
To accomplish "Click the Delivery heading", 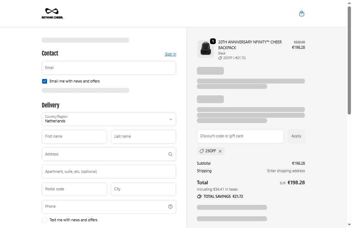I will pyautogui.click(x=51, y=105).
